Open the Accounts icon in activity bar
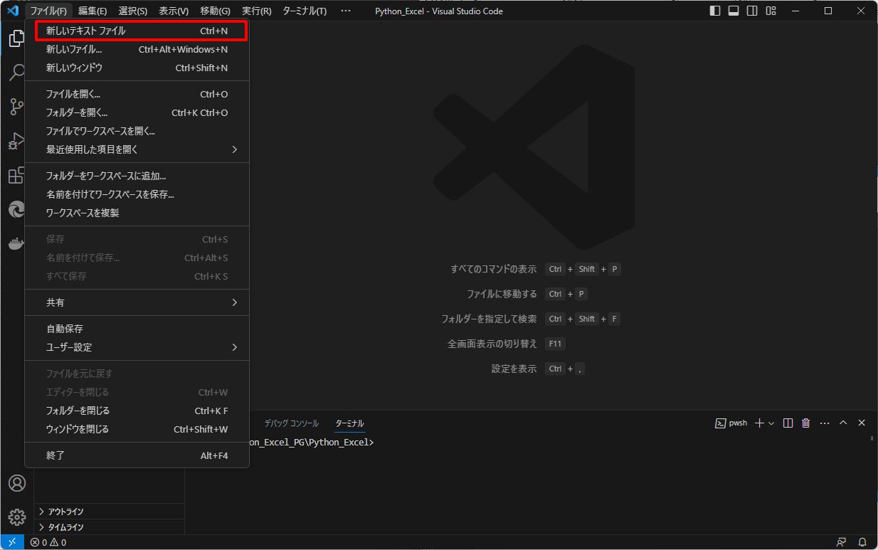This screenshot has width=878, height=550. [x=16, y=483]
